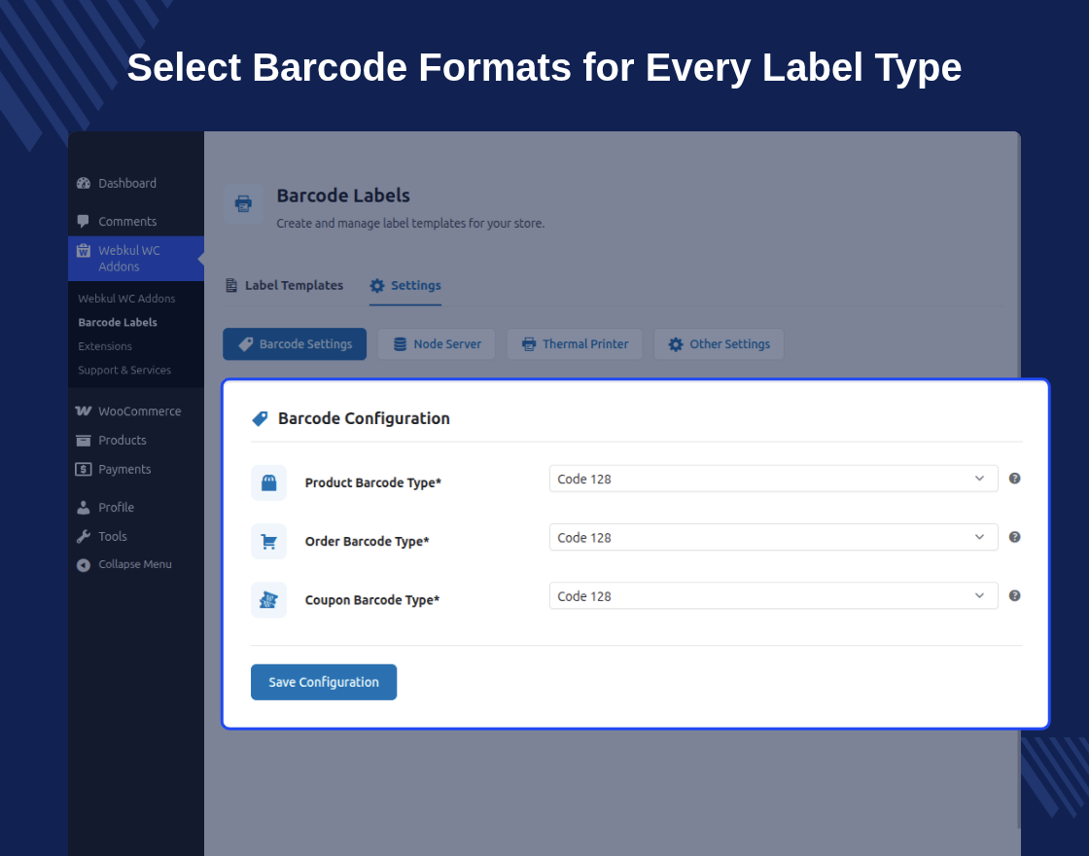Switch to the Settings tab

pos(405,286)
